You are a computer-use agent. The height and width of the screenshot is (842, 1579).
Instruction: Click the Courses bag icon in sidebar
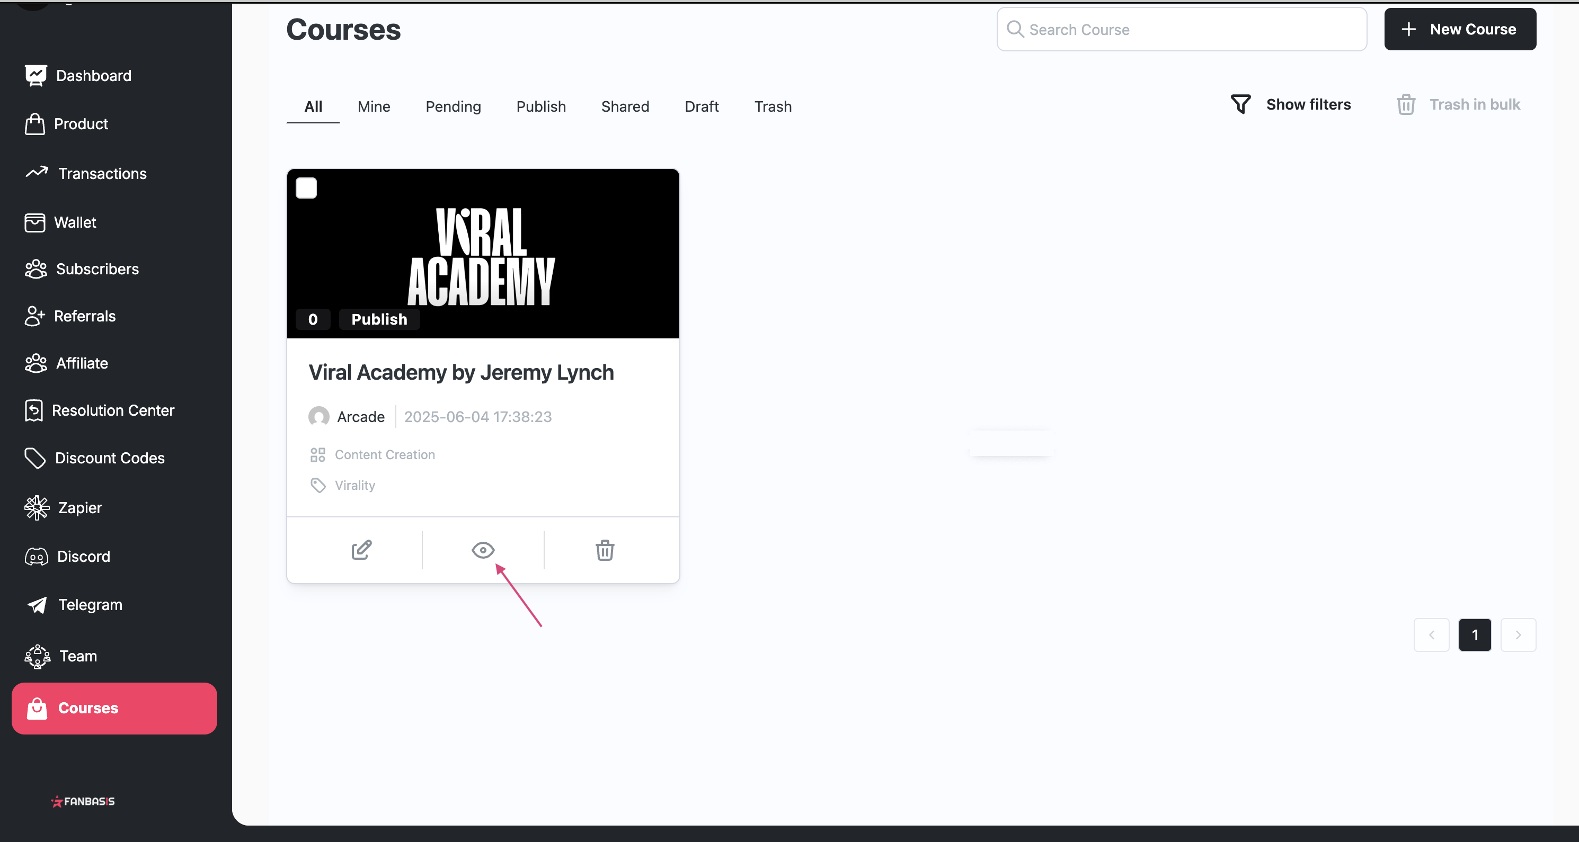click(x=37, y=709)
